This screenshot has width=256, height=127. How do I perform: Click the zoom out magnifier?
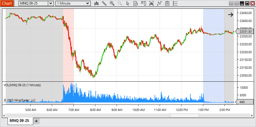pos(120,3)
